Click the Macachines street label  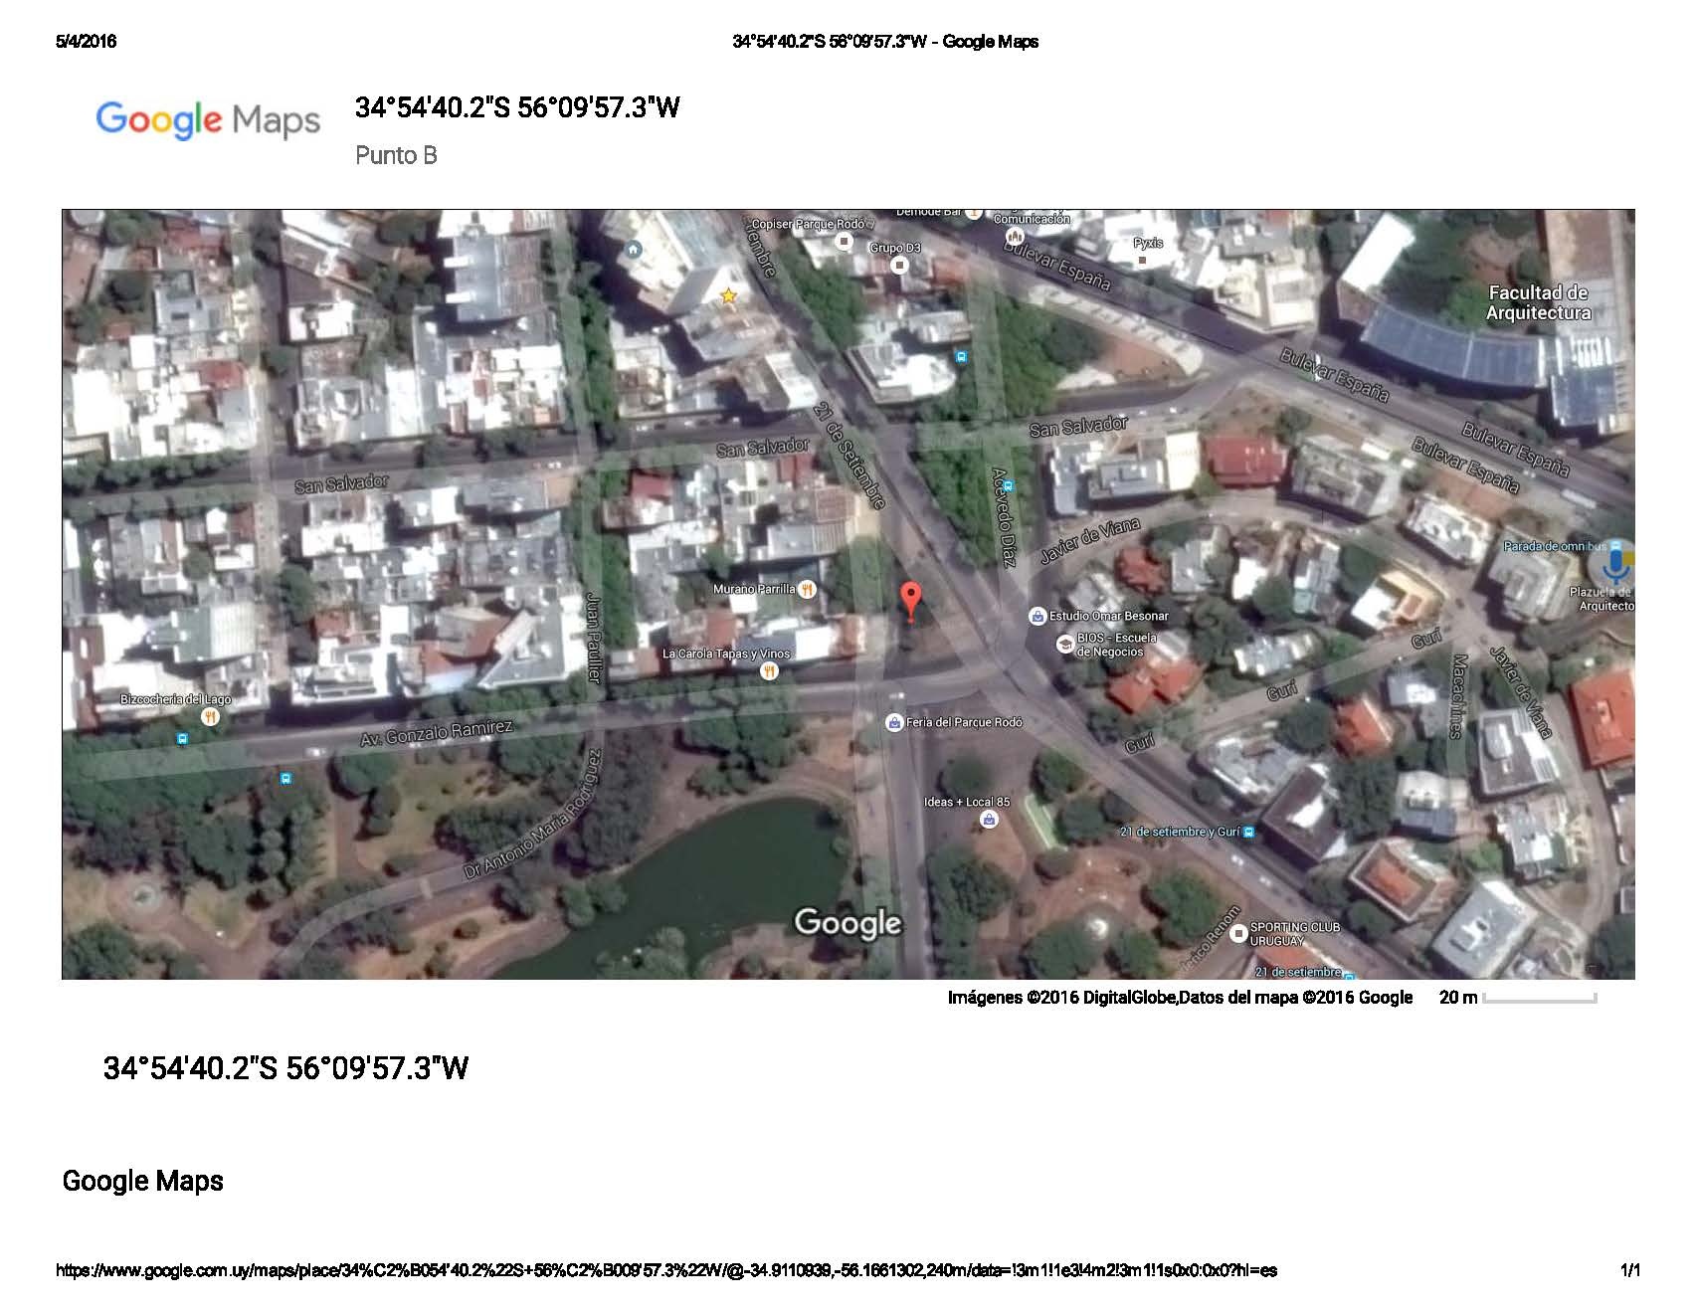click(x=1458, y=696)
